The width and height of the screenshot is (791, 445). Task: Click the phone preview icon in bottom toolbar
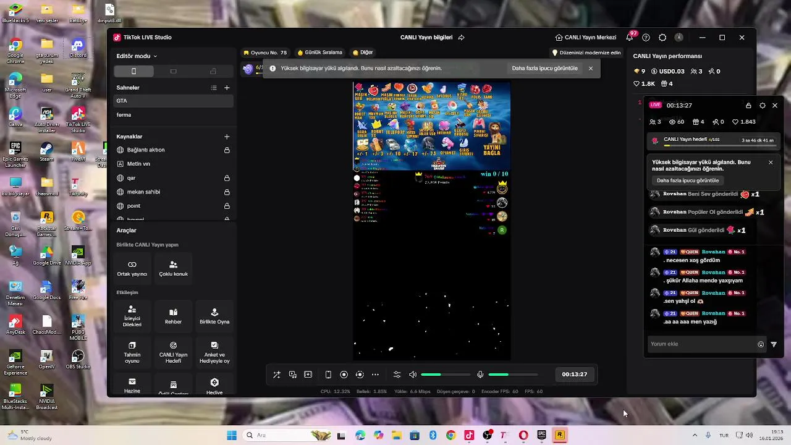(328, 375)
